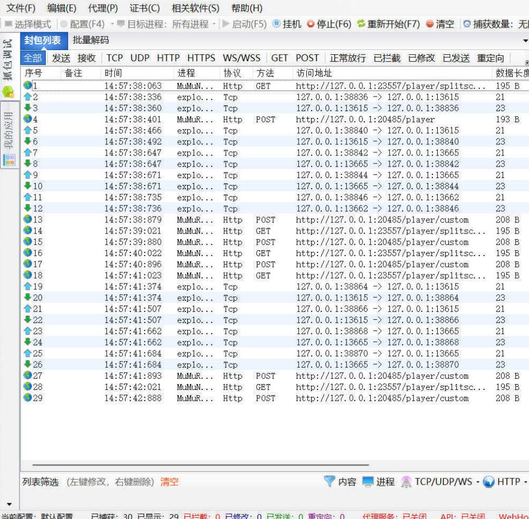Sort by the 时间 column header
This screenshot has height=519, width=529.
(x=137, y=73)
